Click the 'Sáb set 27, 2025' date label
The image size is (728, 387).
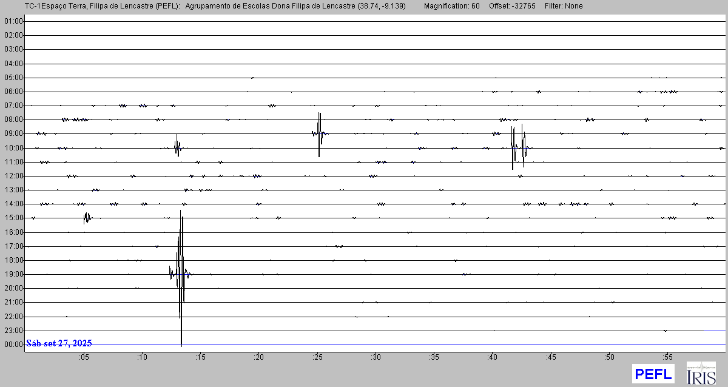click(59, 343)
